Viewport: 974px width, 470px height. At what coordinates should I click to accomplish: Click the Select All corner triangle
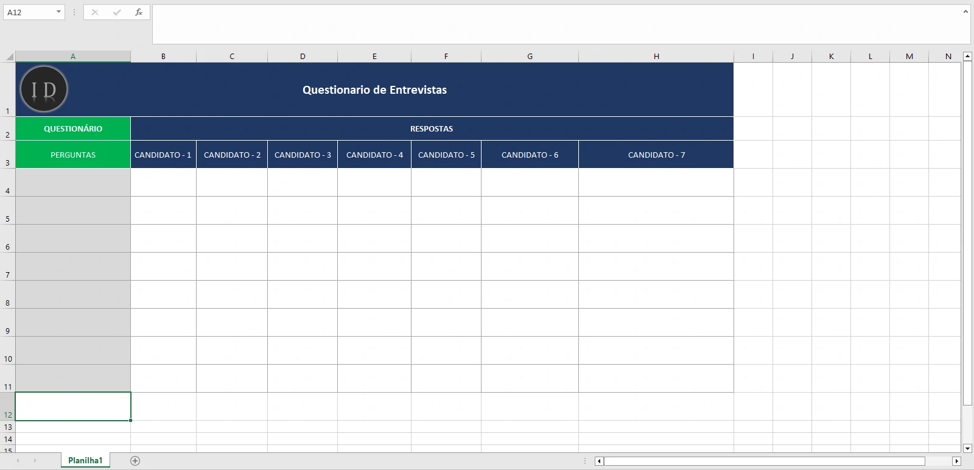click(9, 57)
